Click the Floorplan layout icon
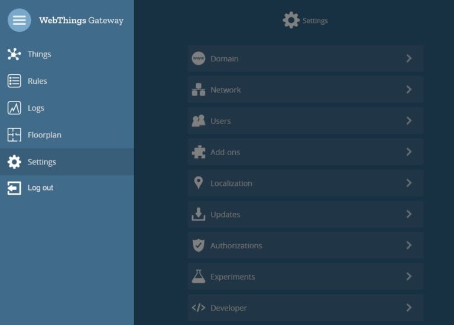The width and height of the screenshot is (454, 325). (x=14, y=135)
